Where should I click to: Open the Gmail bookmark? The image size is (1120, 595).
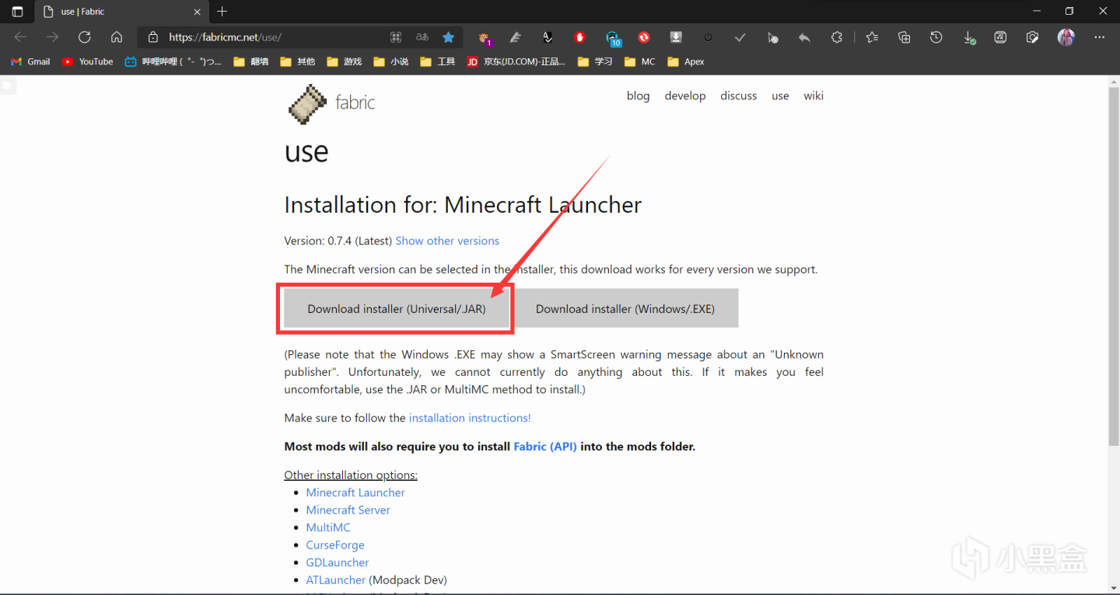click(x=30, y=61)
